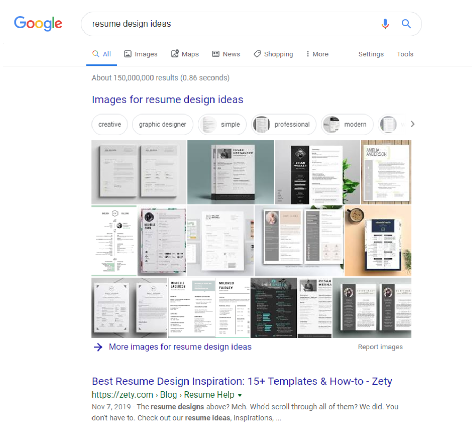This screenshot has width=472, height=436.
Task: Click the magnifying glass search icon
Action: click(x=406, y=24)
